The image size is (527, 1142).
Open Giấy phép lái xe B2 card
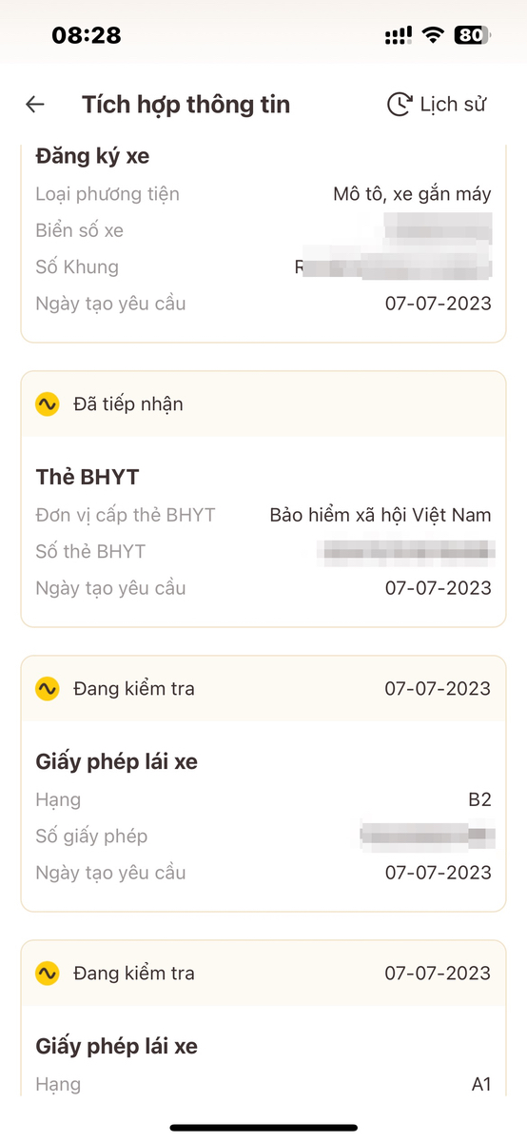pyautogui.click(x=263, y=783)
